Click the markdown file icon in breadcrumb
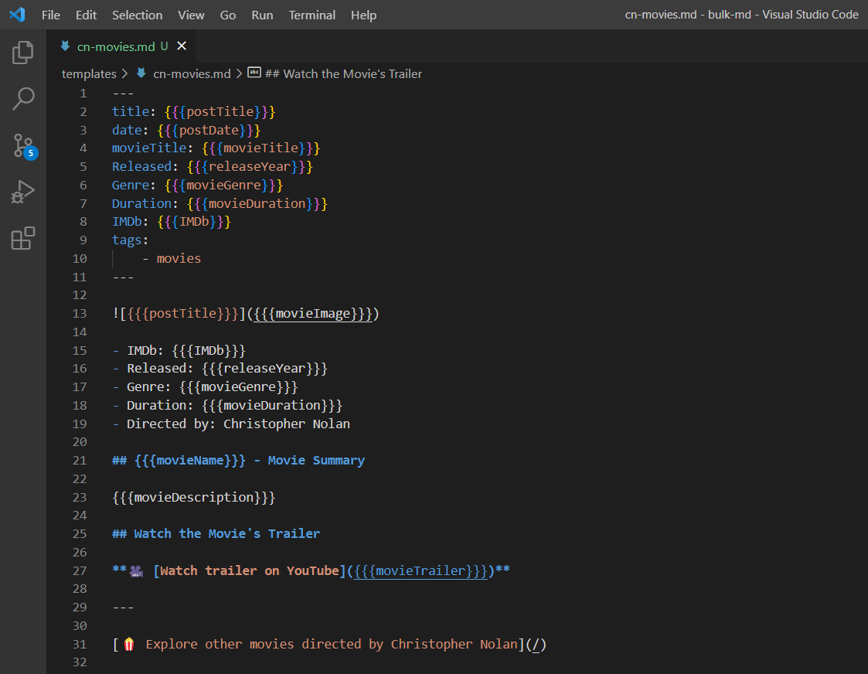The image size is (868, 674). (x=141, y=73)
